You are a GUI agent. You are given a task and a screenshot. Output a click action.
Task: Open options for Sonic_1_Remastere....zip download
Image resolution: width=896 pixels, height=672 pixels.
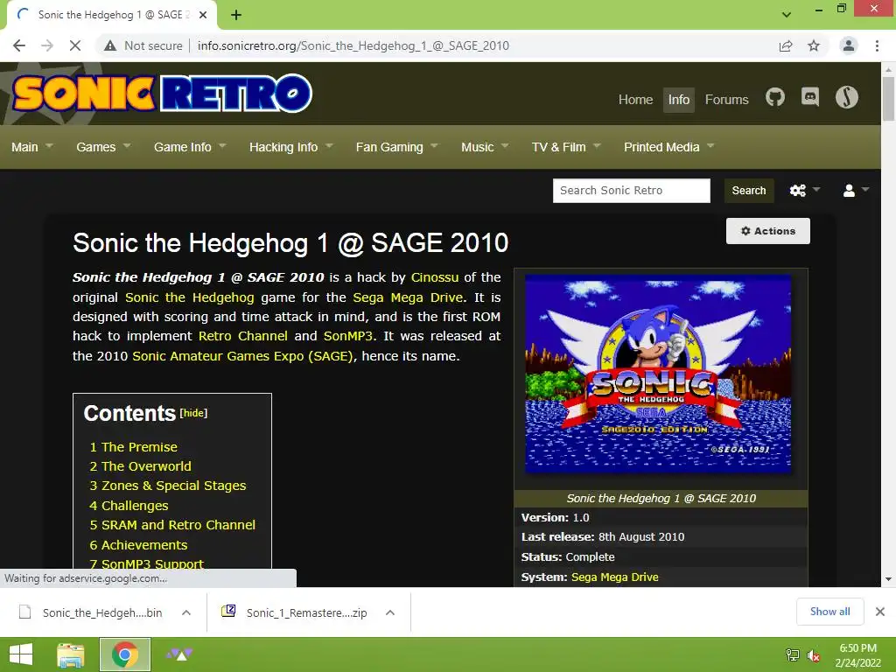[390, 612]
